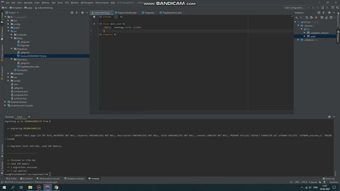The width and height of the screenshot is (340, 191).
Task: Click the Debug icon in main toolbar
Action: pos(313,7)
